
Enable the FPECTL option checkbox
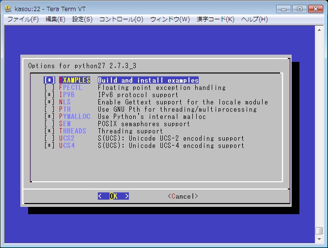pyautogui.click(x=49, y=88)
